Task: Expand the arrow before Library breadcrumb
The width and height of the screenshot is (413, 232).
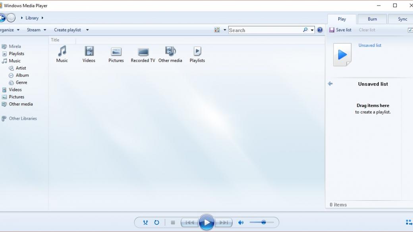Action: [22, 18]
